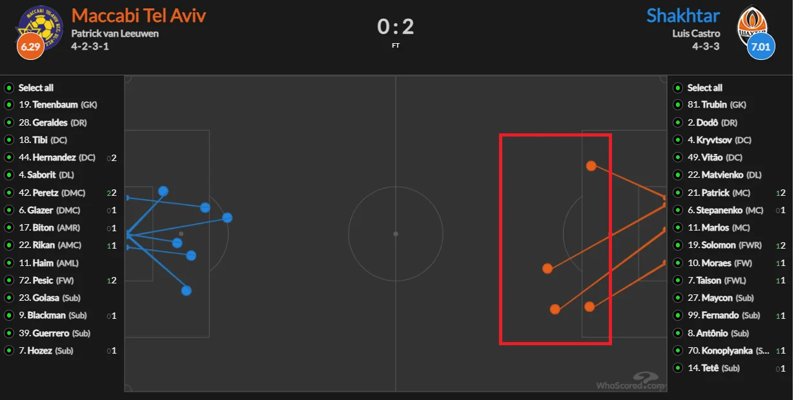The image size is (796, 400).
Task: Click the rightmost blue Maccabi shot marker
Action: (227, 218)
